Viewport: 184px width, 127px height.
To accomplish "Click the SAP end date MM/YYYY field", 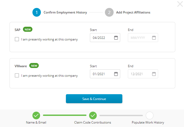I will [139, 38].
